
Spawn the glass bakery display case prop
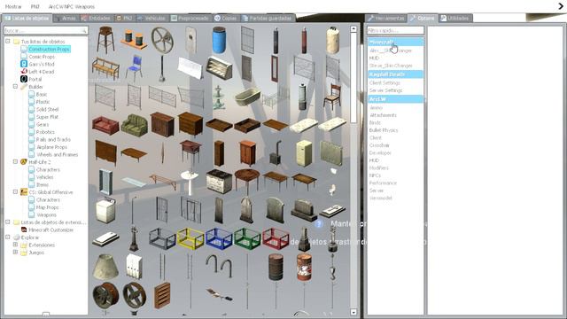click(219, 68)
